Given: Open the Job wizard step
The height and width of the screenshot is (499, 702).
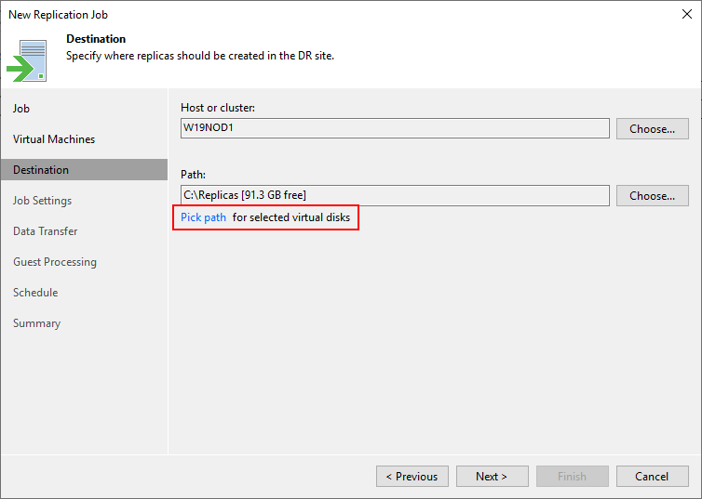Looking at the screenshot, I should point(21,109).
